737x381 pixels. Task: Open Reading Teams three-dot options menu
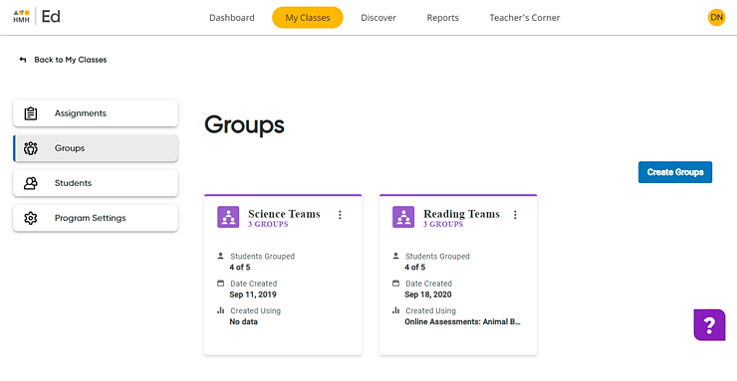pos(515,215)
